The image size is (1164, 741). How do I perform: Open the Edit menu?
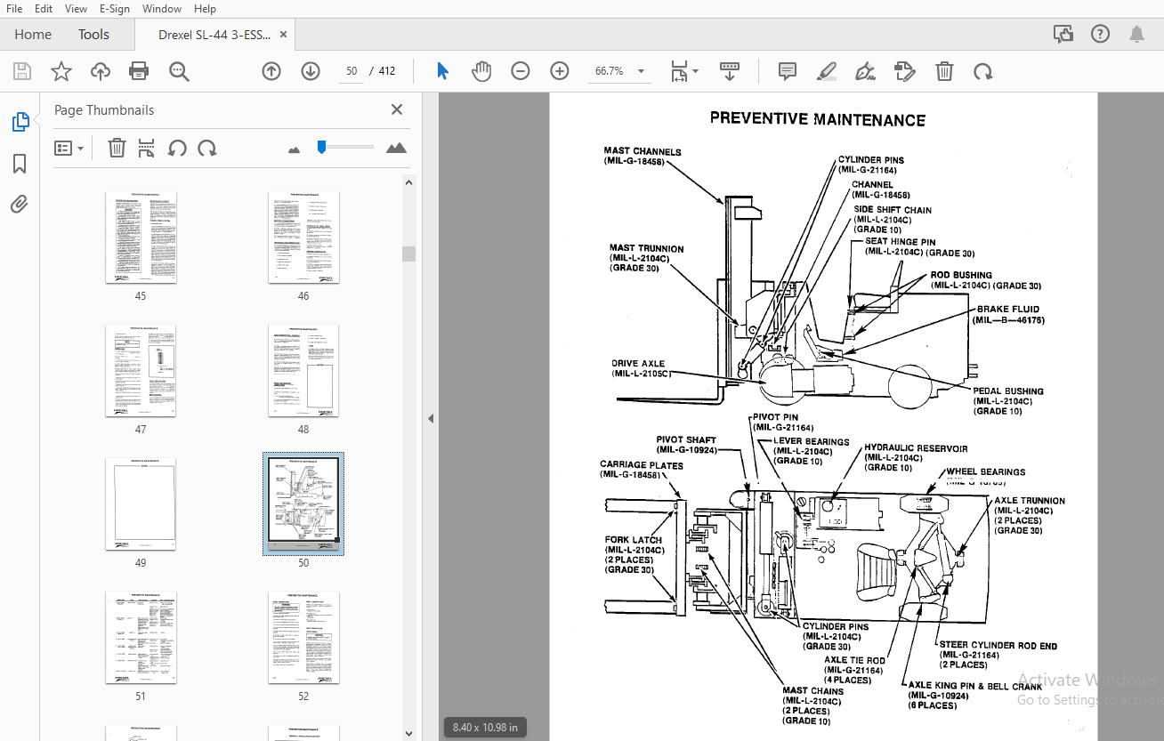point(43,9)
